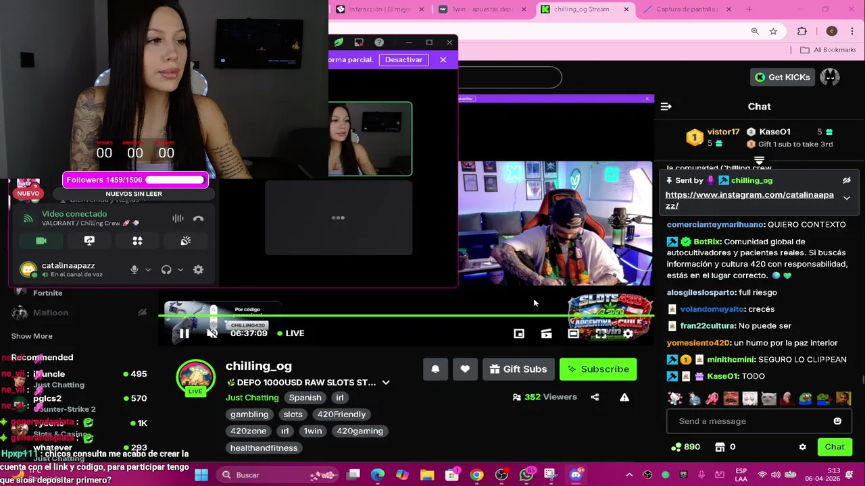Open chat settings gear icon
Image resolution: width=865 pixels, height=486 pixels.
(x=802, y=447)
